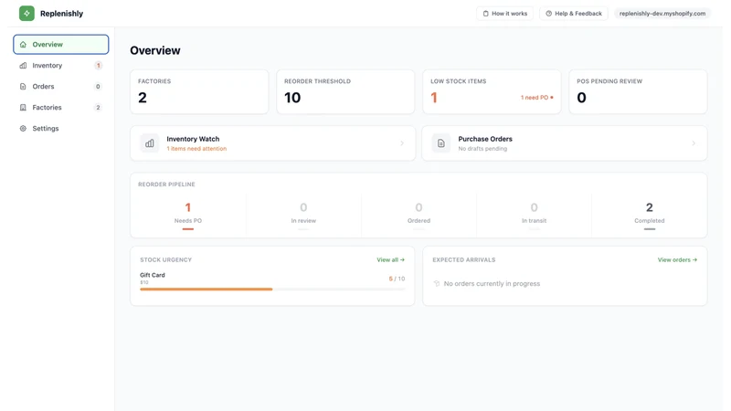Click the Settings gear sidebar icon
This screenshot has width=731, height=411.
(x=23, y=128)
